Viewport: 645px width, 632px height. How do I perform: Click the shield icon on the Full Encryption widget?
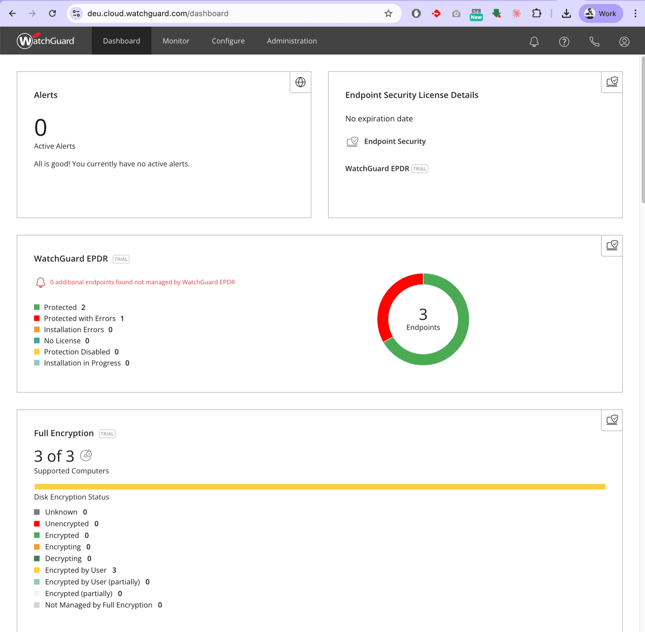(x=612, y=420)
